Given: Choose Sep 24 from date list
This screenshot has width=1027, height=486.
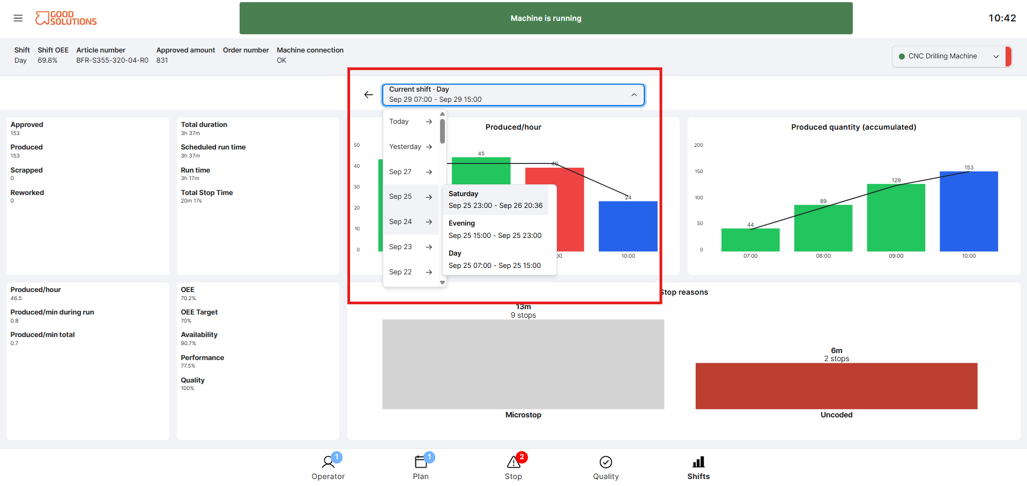Looking at the screenshot, I should (x=411, y=222).
